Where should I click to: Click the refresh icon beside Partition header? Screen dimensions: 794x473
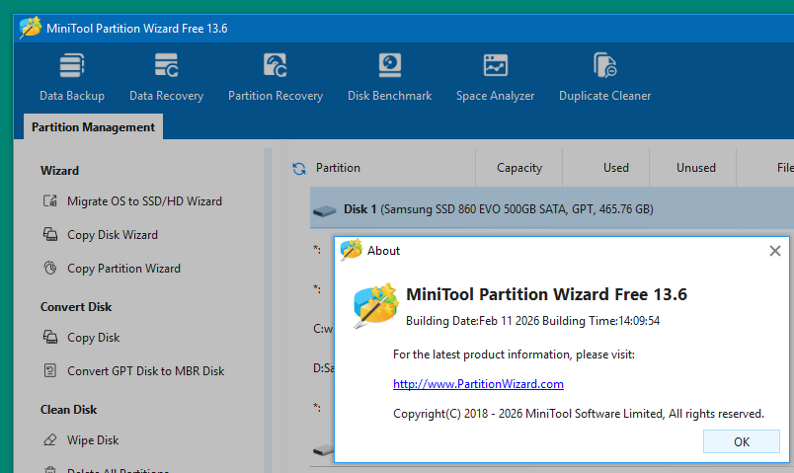[299, 168]
